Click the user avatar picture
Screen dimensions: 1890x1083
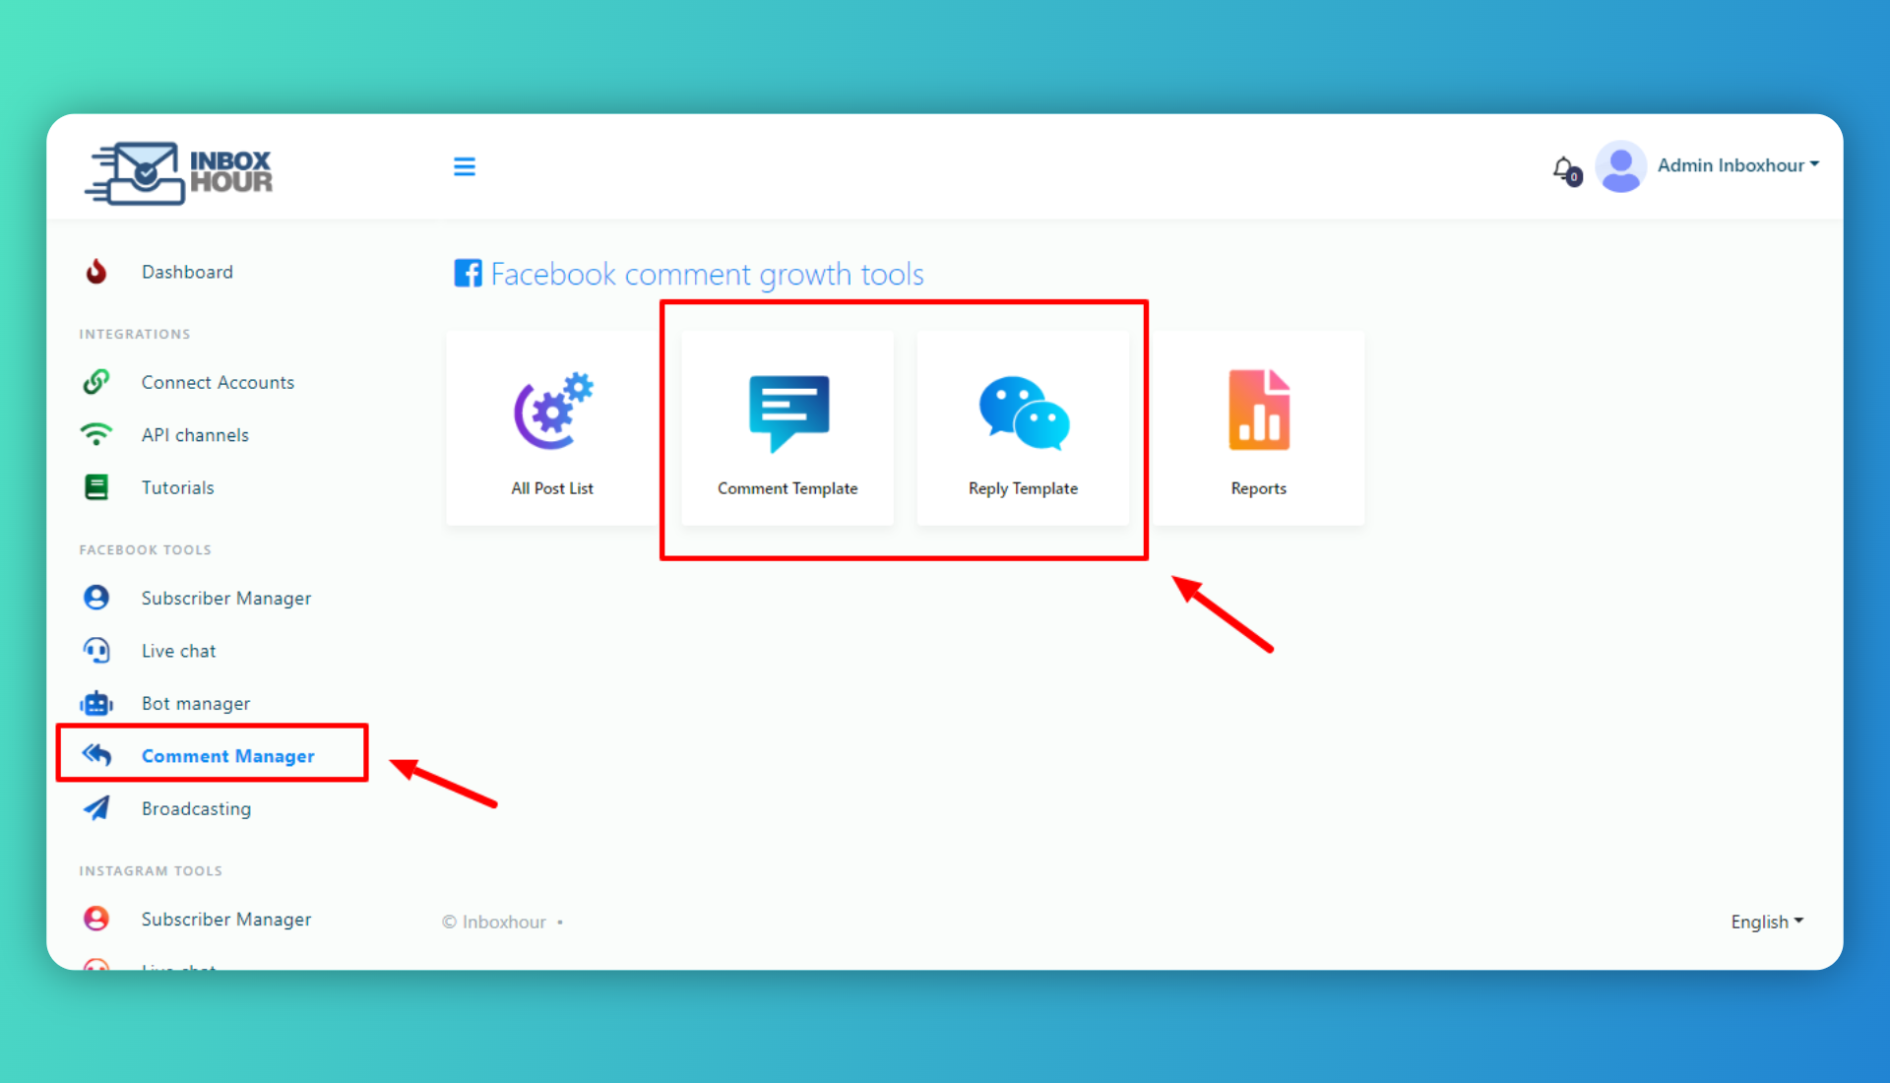1620,166
